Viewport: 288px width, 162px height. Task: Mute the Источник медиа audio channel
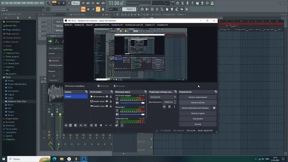pos(117,103)
